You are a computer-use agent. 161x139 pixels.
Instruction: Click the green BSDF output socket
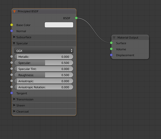click(76, 18)
